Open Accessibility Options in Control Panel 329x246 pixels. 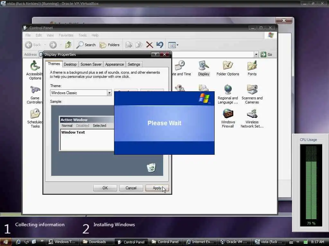tap(35, 70)
